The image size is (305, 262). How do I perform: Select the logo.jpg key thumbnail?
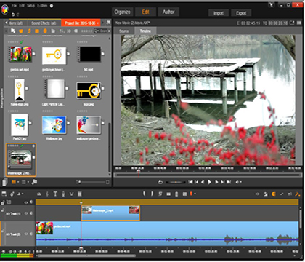pyautogui.click(x=89, y=90)
